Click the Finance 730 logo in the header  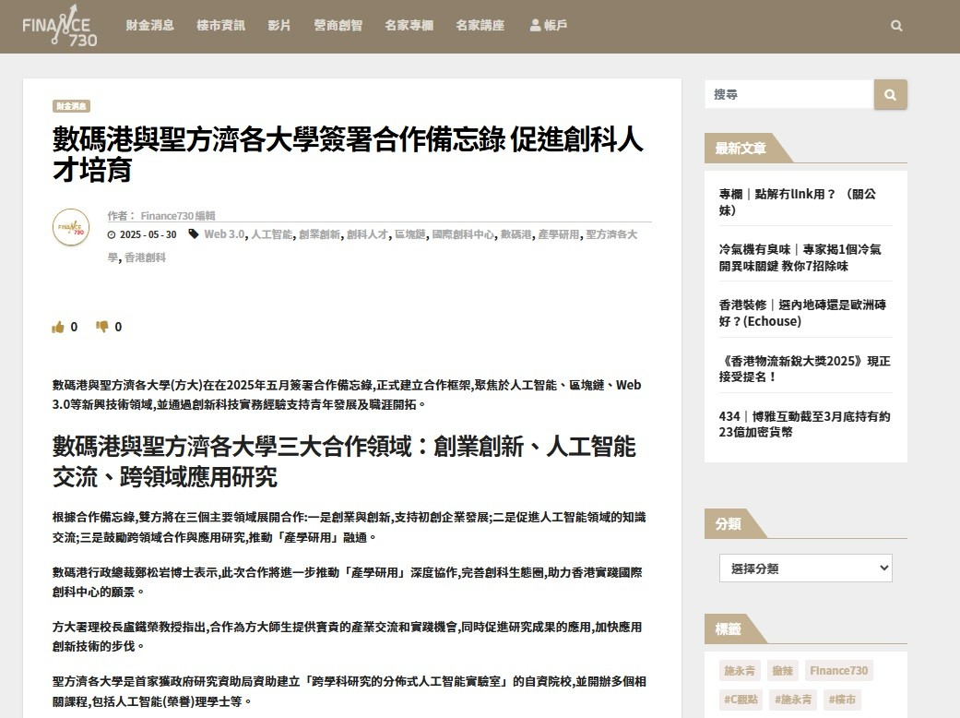[x=59, y=27]
